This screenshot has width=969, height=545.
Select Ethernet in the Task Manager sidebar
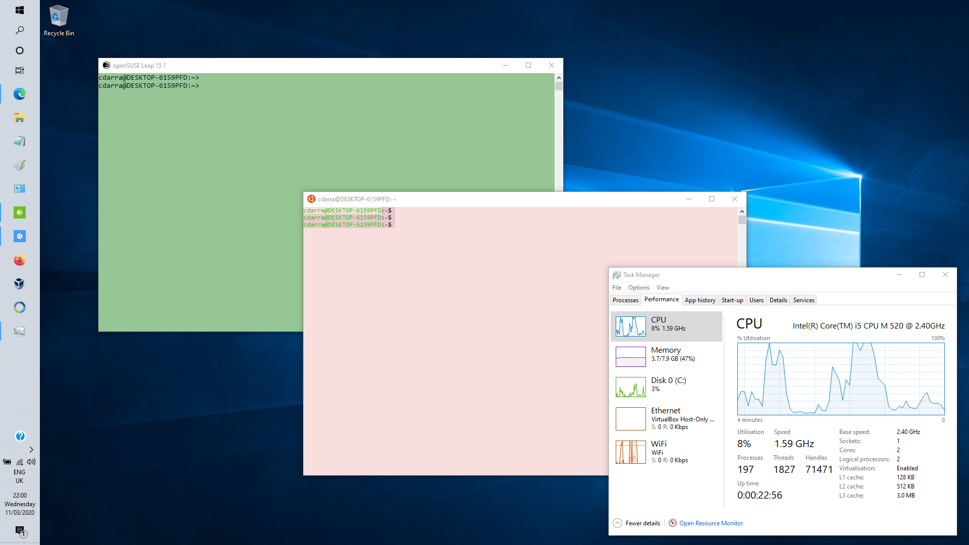click(666, 418)
